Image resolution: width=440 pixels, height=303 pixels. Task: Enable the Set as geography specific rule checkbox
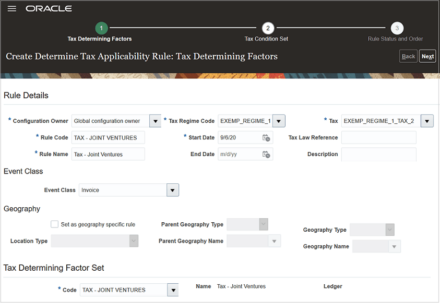click(x=54, y=224)
